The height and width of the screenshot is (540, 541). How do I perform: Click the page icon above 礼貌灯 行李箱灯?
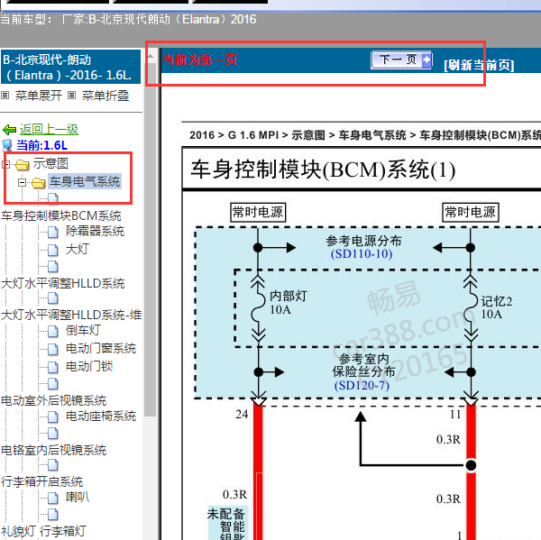pyautogui.click(x=53, y=514)
